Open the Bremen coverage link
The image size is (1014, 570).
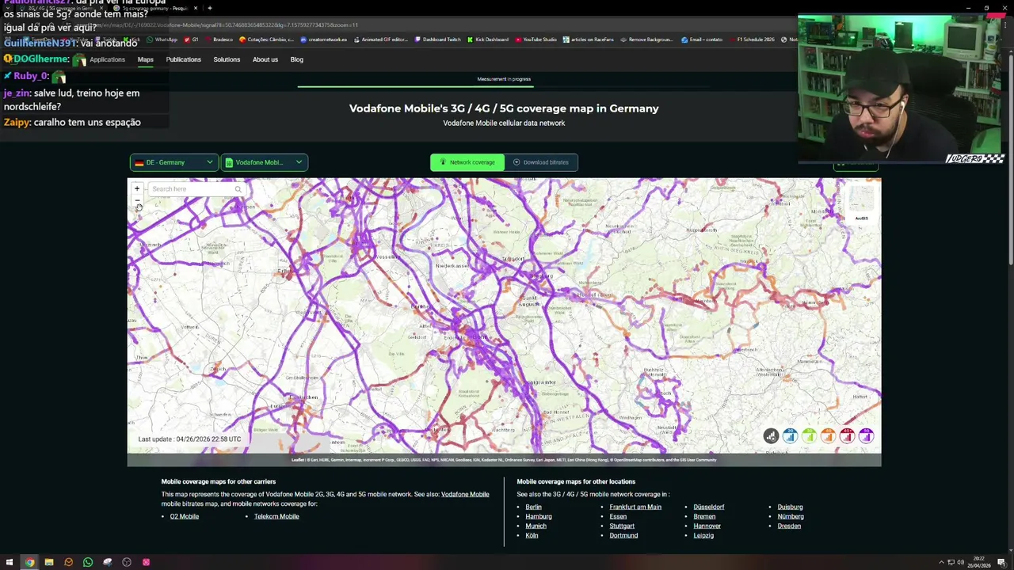click(x=704, y=516)
